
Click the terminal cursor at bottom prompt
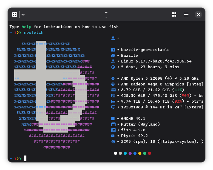(x=25, y=159)
